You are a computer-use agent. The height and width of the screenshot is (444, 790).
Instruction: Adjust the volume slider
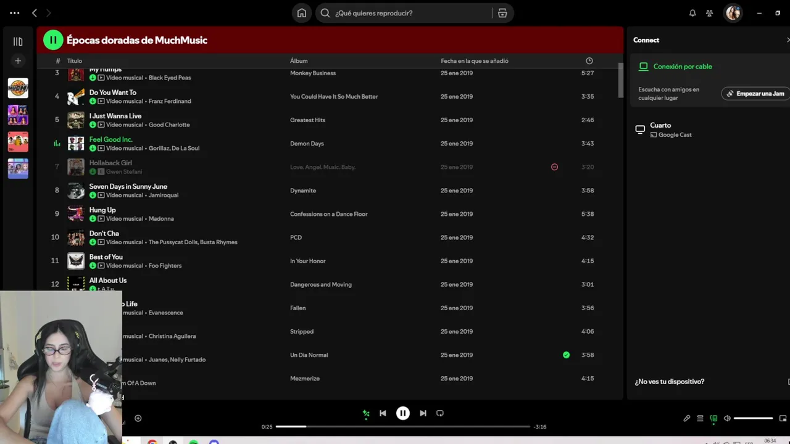754,418
